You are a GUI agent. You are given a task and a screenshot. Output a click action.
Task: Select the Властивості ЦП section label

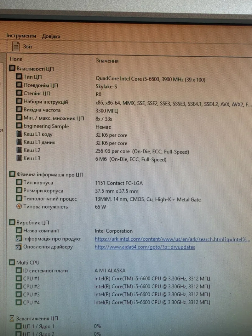pos(35,69)
